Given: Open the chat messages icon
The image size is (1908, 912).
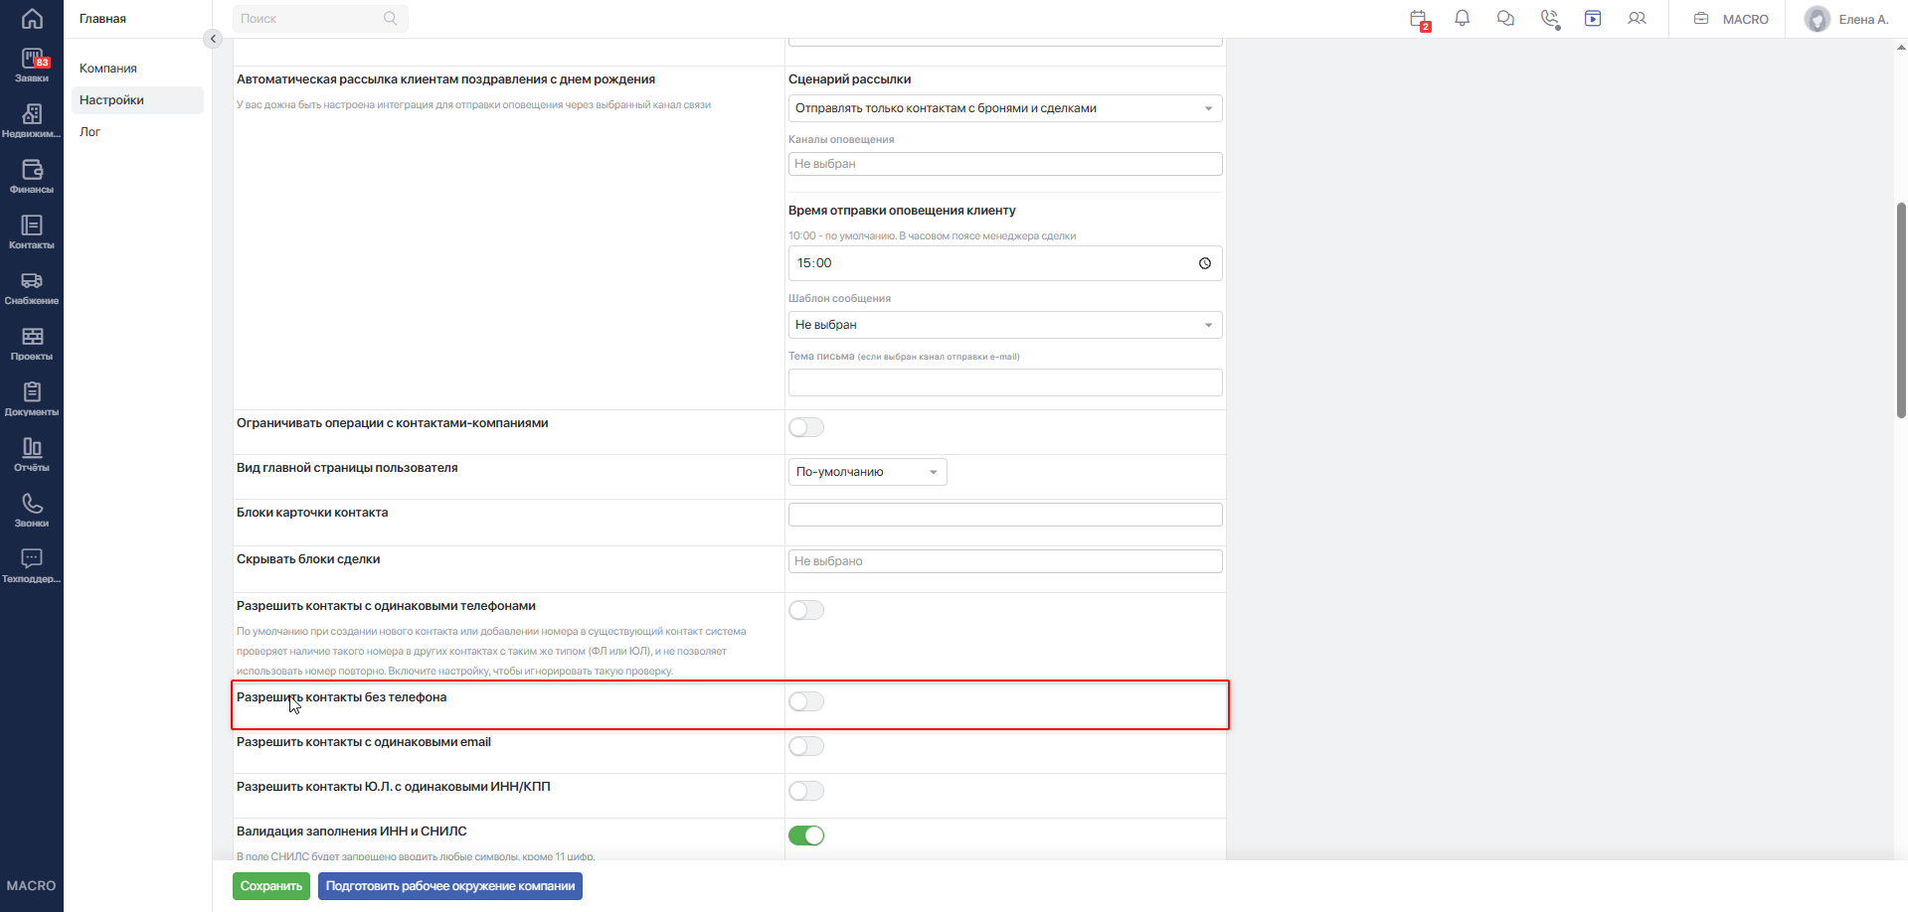Looking at the screenshot, I should click(x=1505, y=18).
